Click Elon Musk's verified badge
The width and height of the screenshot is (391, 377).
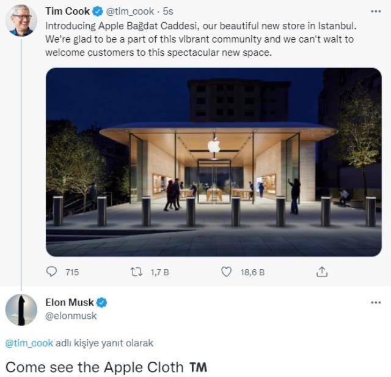[x=103, y=302]
